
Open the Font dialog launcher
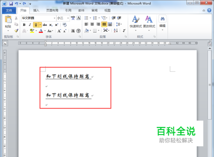[80, 37]
